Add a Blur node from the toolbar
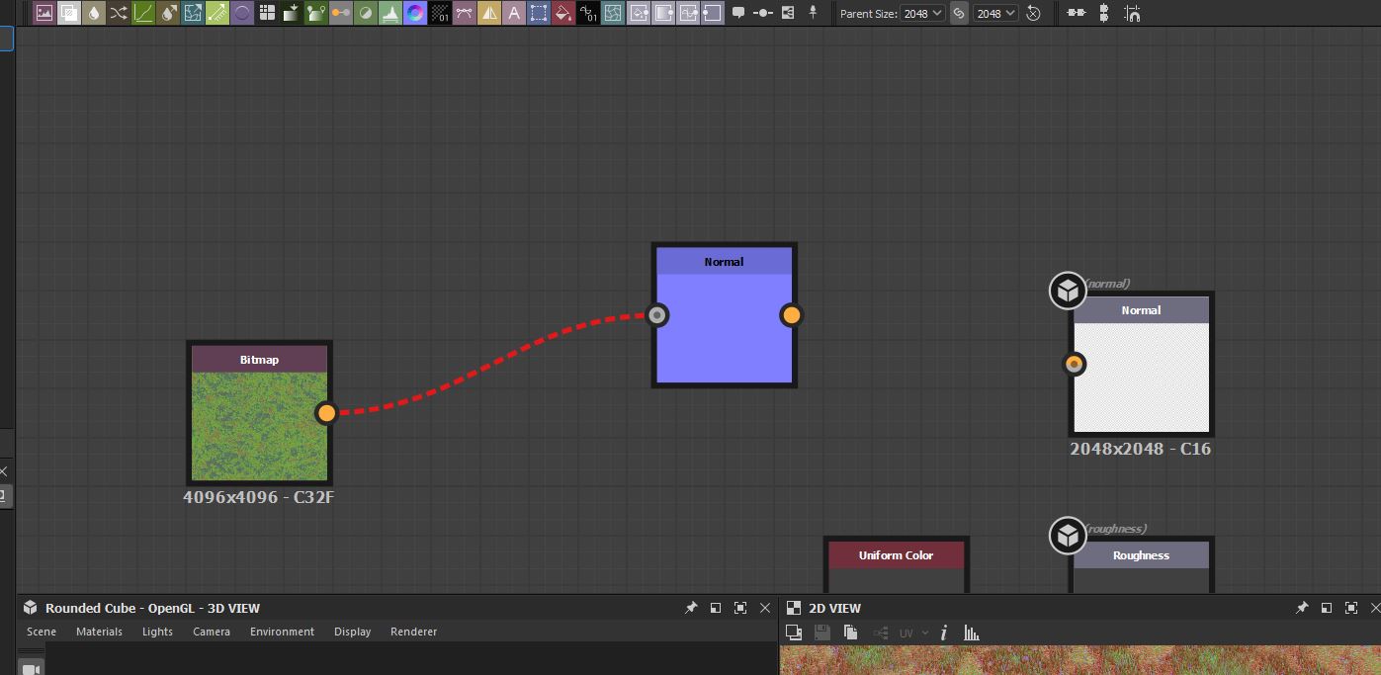Screen dimensions: 1381x675 coord(94,13)
